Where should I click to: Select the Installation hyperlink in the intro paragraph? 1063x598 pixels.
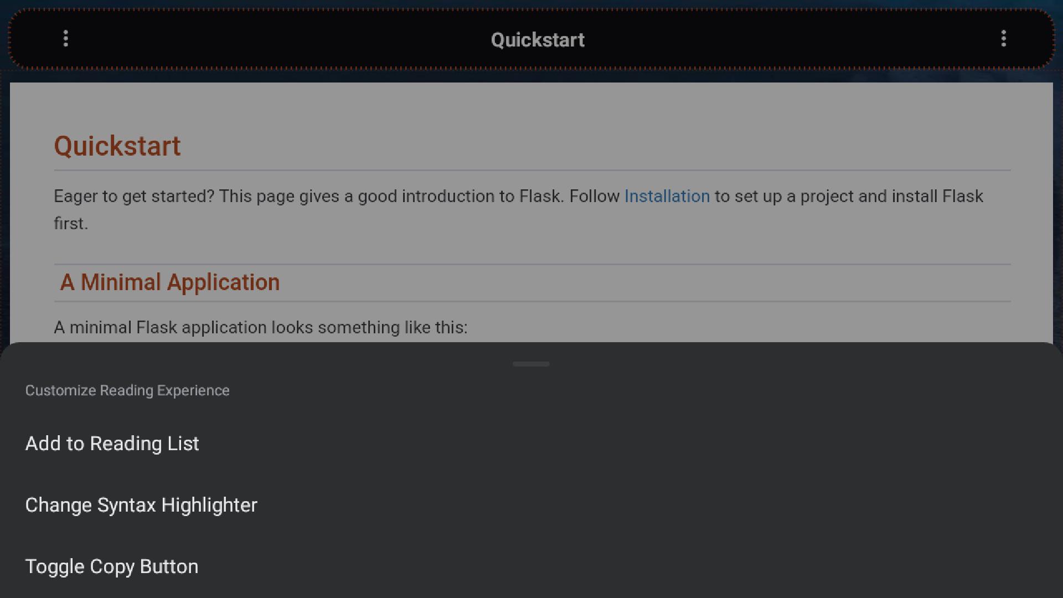tap(667, 196)
